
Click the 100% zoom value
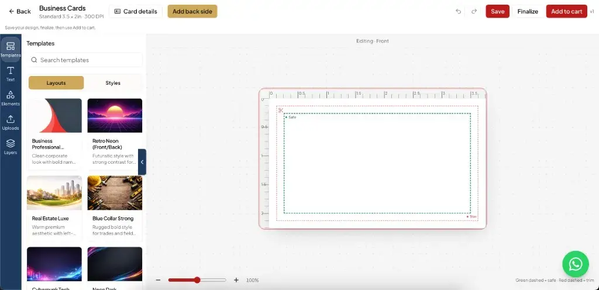[x=253, y=280]
